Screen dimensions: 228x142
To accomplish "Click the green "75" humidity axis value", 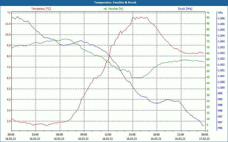I will click(x=208, y=41).
